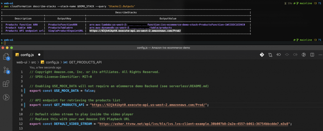Screen dimensions: 323x131
Task: Click line number 1 in the gutter
Action: click(x=22, y=72)
